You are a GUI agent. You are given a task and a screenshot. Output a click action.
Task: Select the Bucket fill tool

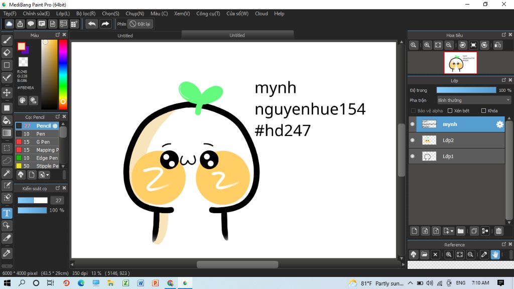tap(7, 120)
